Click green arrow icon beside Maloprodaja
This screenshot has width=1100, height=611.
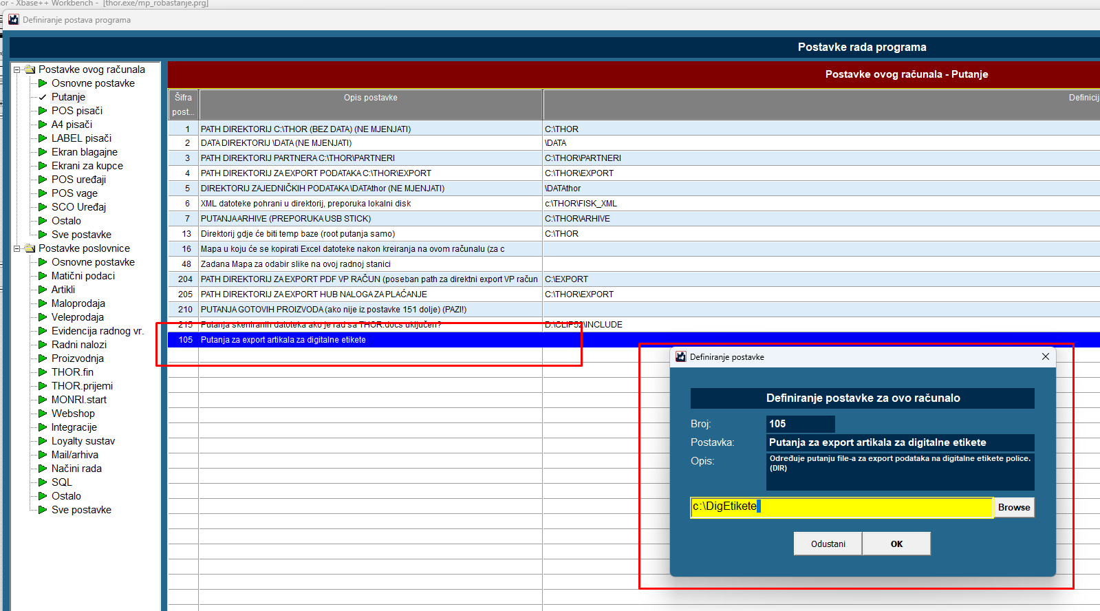point(43,303)
